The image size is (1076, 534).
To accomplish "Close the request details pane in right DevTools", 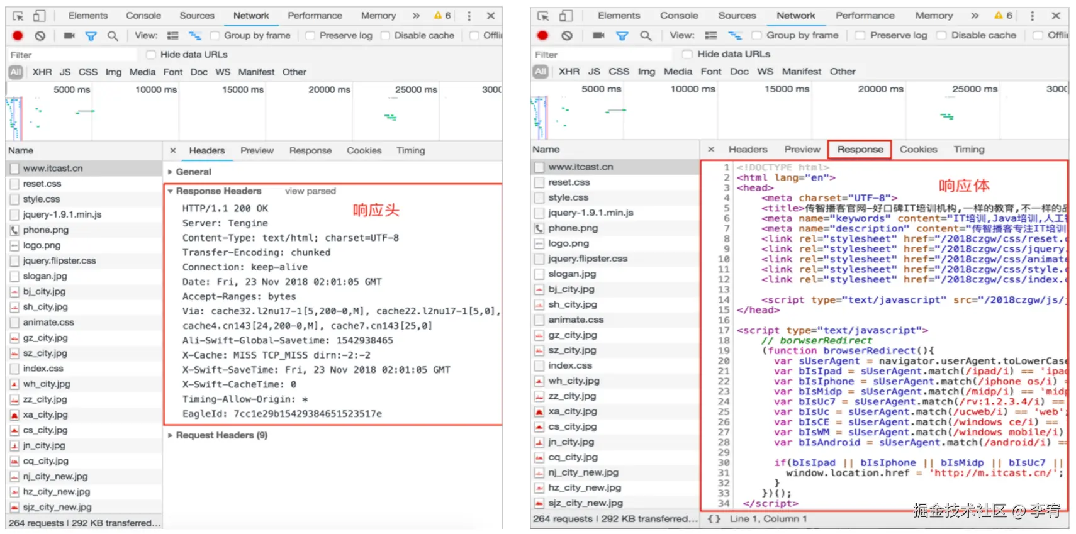I will pyautogui.click(x=711, y=150).
